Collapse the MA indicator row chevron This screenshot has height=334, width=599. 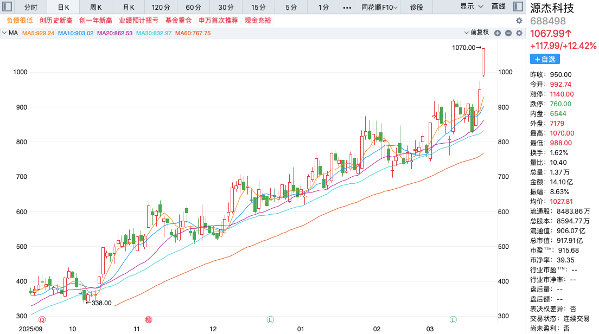click(x=4, y=33)
